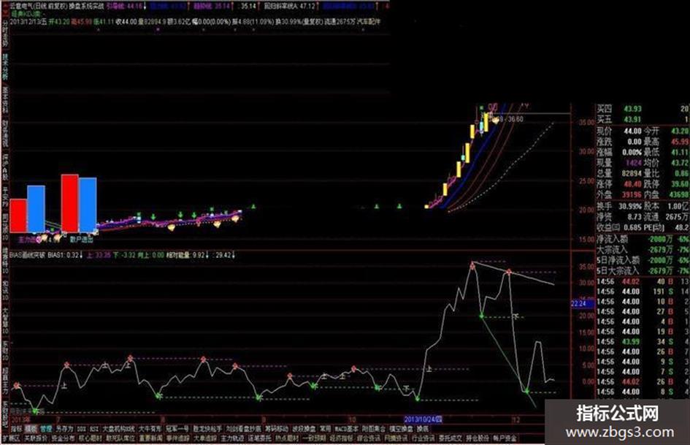Click the 今开 43.20 value
This screenshot has height=445, width=690.
(680, 131)
